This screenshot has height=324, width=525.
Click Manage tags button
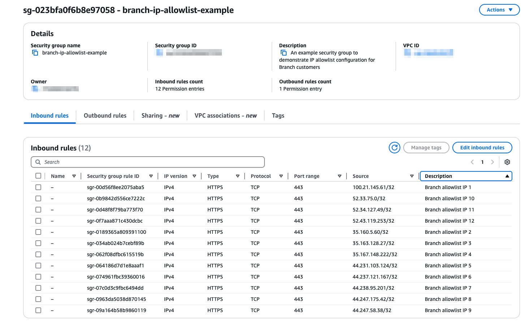[x=426, y=148]
